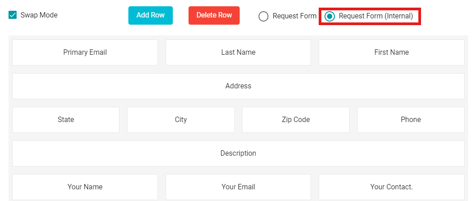Select the Primary Email field block
This screenshot has height=201, width=474.
click(85, 52)
